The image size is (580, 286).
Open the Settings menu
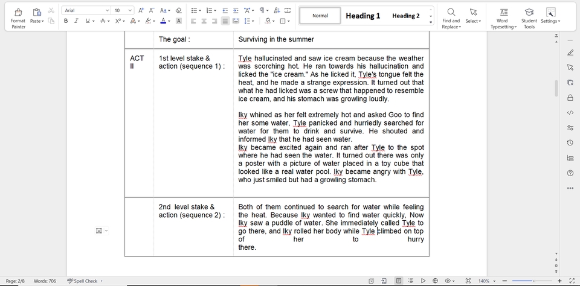(550, 16)
